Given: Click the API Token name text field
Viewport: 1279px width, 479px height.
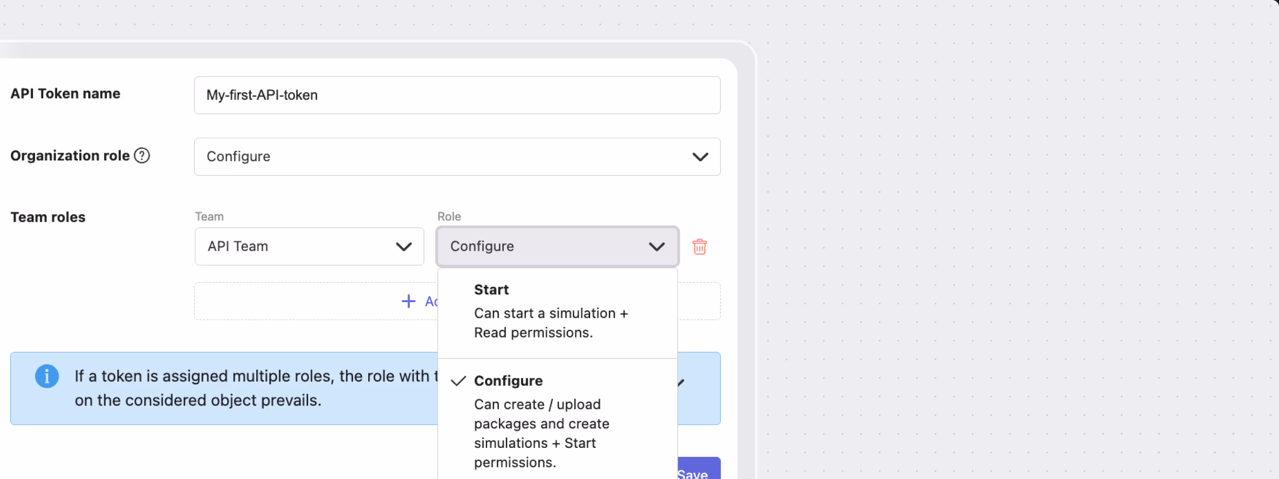Looking at the screenshot, I should click(x=457, y=95).
